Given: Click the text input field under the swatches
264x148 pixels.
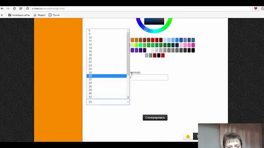Looking at the screenshot, I should pos(149,77).
